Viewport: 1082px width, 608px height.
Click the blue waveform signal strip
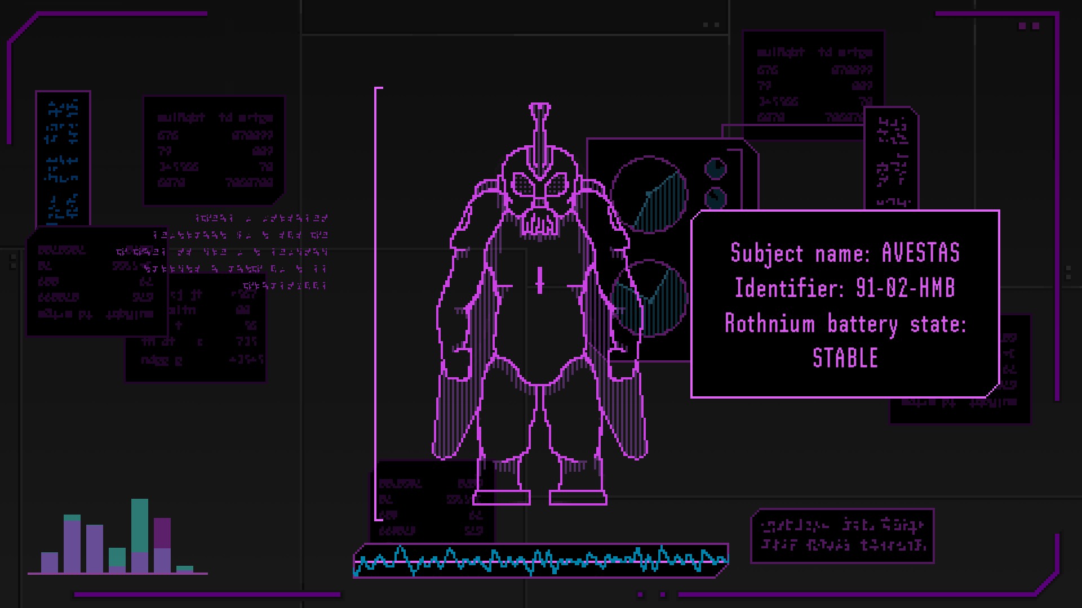540,560
